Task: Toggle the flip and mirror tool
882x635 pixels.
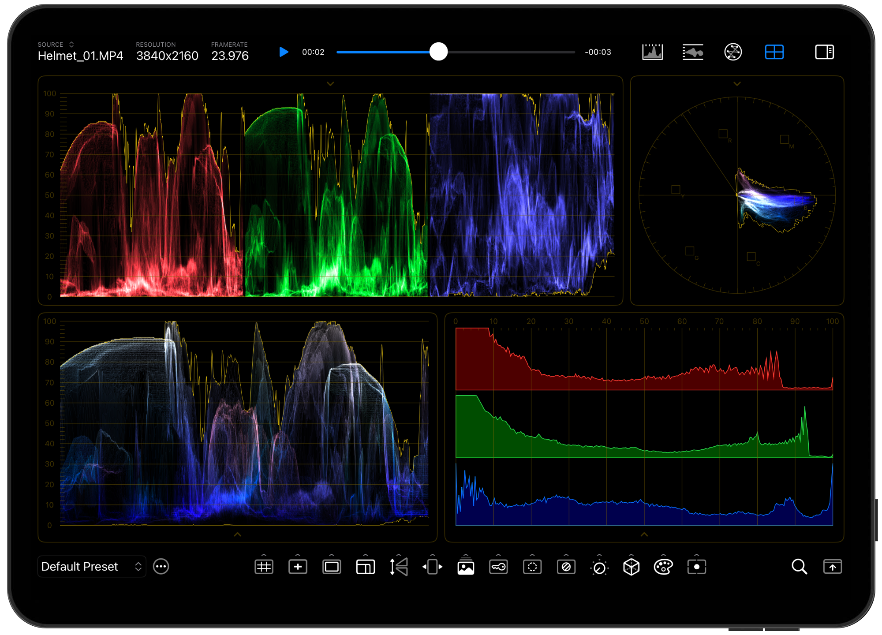Action: (399, 567)
